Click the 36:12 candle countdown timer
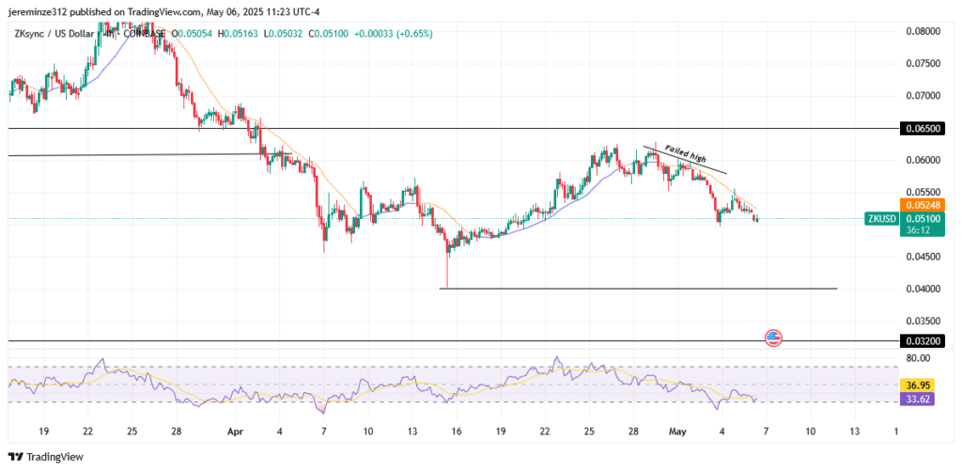The height and width of the screenshot is (471, 962). click(917, 230)
